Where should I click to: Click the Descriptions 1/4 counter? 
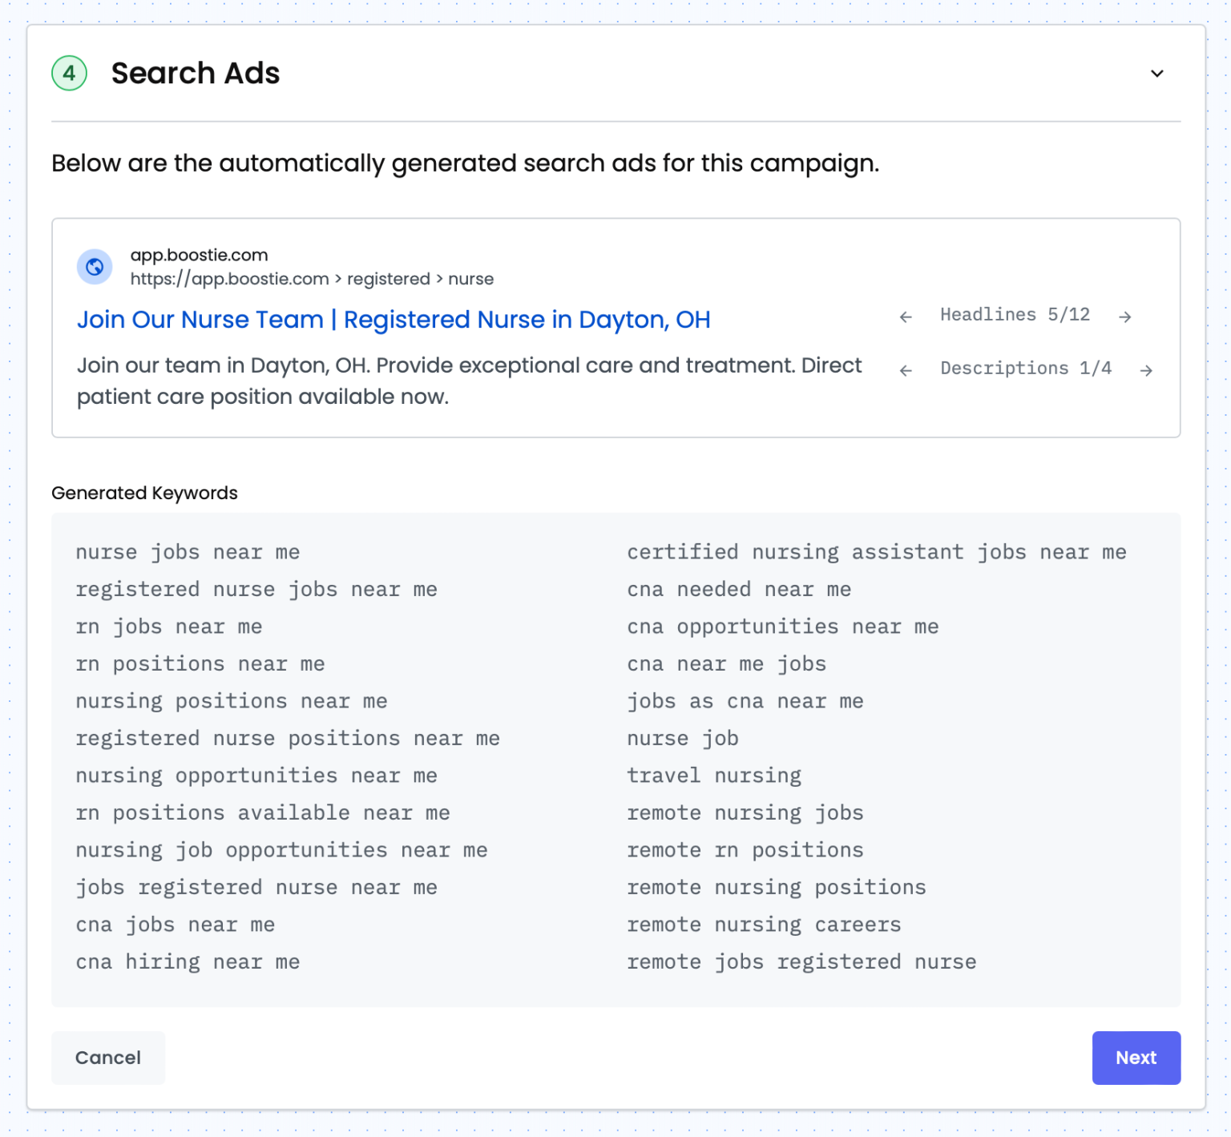tap(1026, 369)
